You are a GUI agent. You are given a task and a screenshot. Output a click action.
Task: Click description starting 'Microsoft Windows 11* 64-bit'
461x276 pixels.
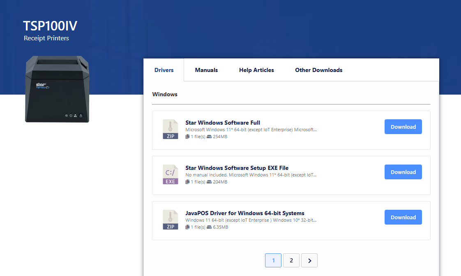point(251,130)
